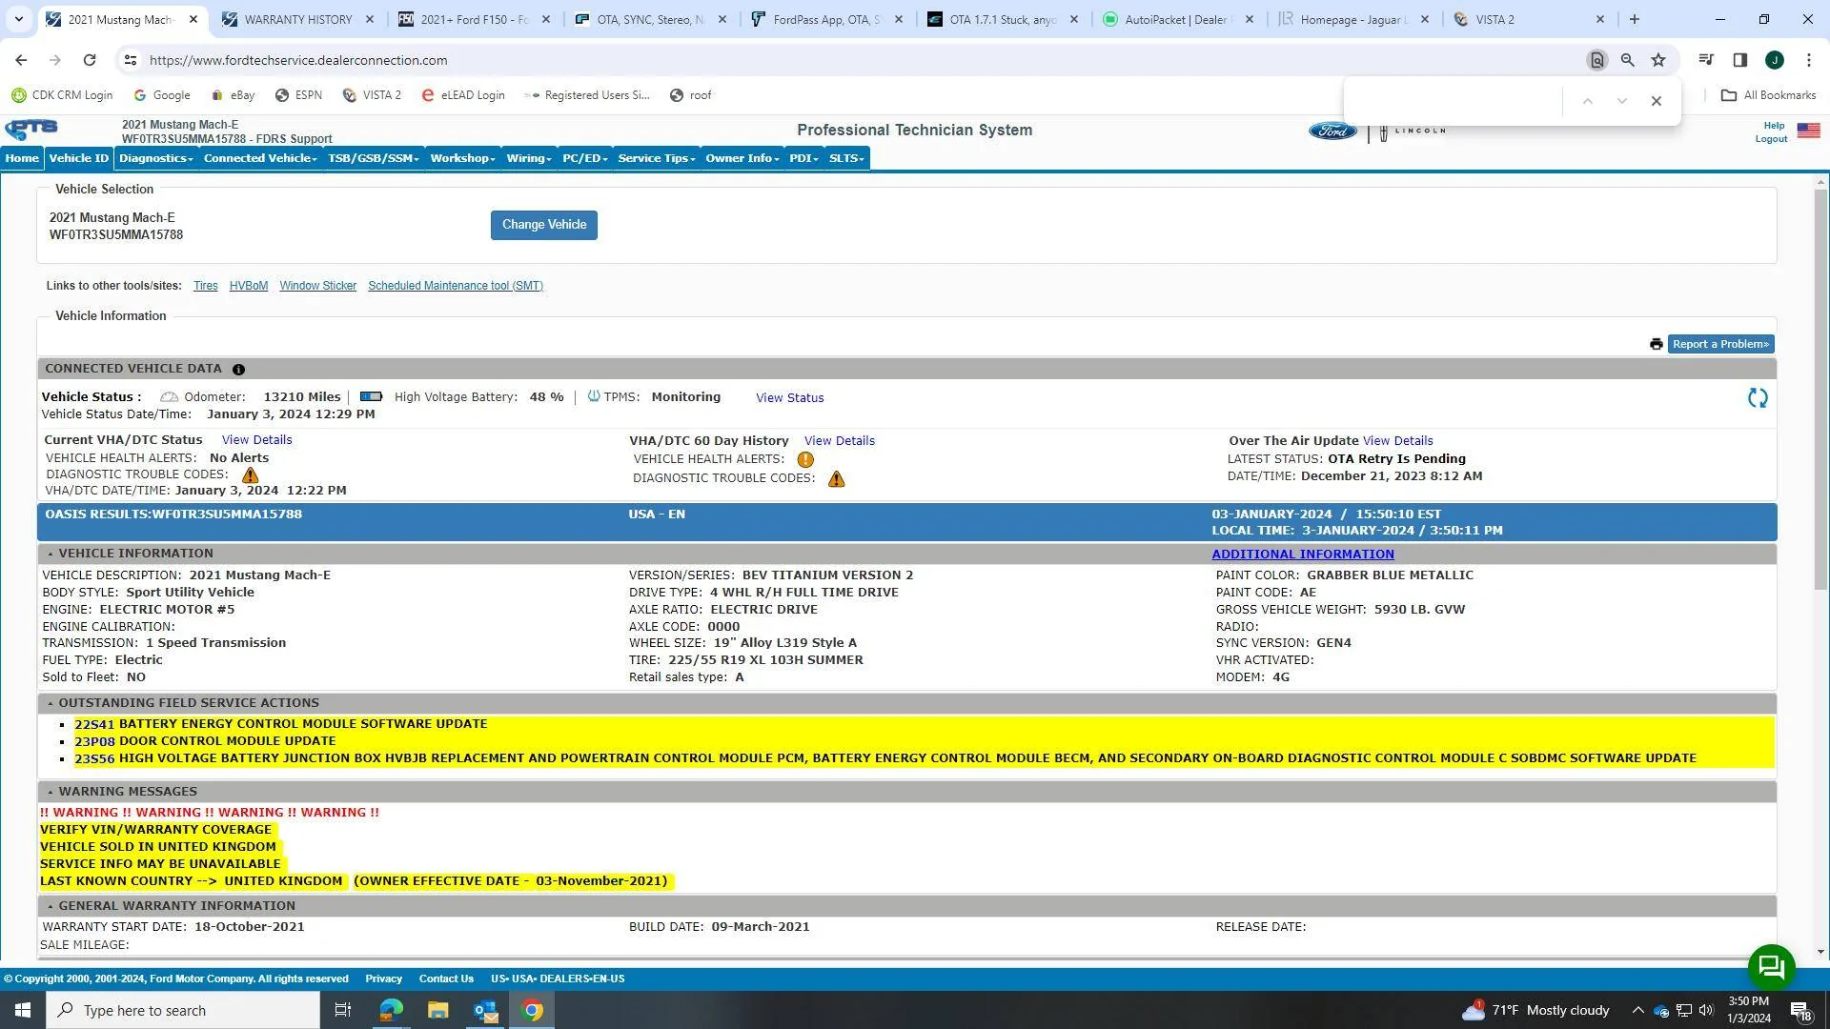Screen dimensions: 1830x1029
Task: Open the Windows Start menu
Action: point(23,1010)
